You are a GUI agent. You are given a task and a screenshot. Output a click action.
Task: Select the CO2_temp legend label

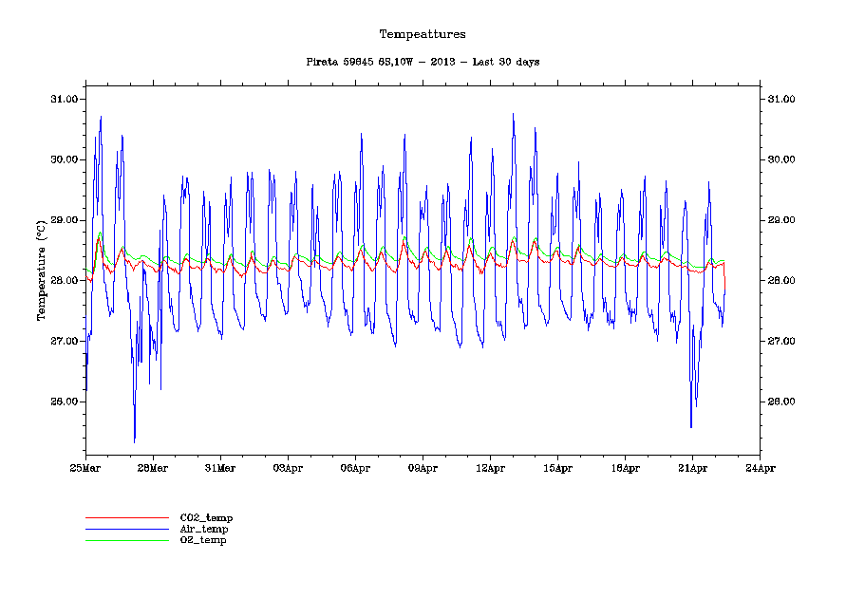point(206,517)
